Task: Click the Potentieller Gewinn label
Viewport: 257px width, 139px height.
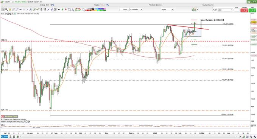Action: [x=155, y=5]
